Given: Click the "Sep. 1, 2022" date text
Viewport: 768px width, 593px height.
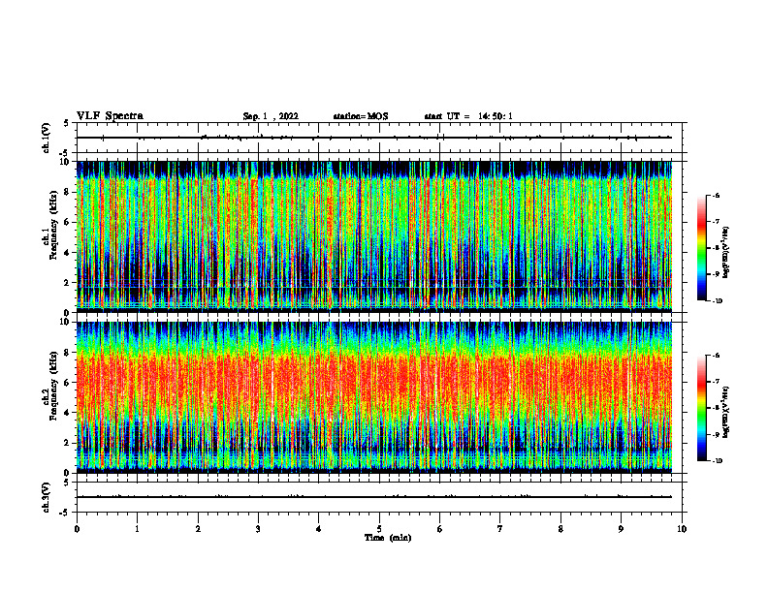Looking at the screenshot, I should tap(271, 116).
